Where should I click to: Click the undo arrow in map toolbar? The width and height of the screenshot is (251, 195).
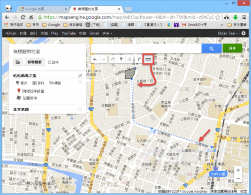click(95, 60)
